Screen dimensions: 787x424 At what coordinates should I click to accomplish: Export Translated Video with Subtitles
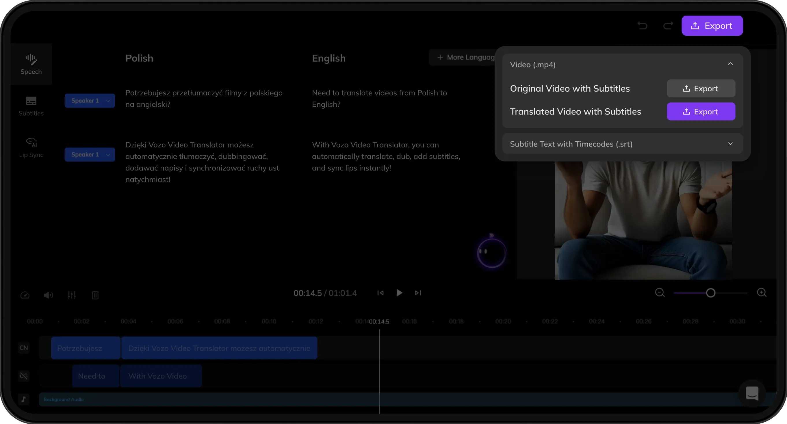click(701, 112)
